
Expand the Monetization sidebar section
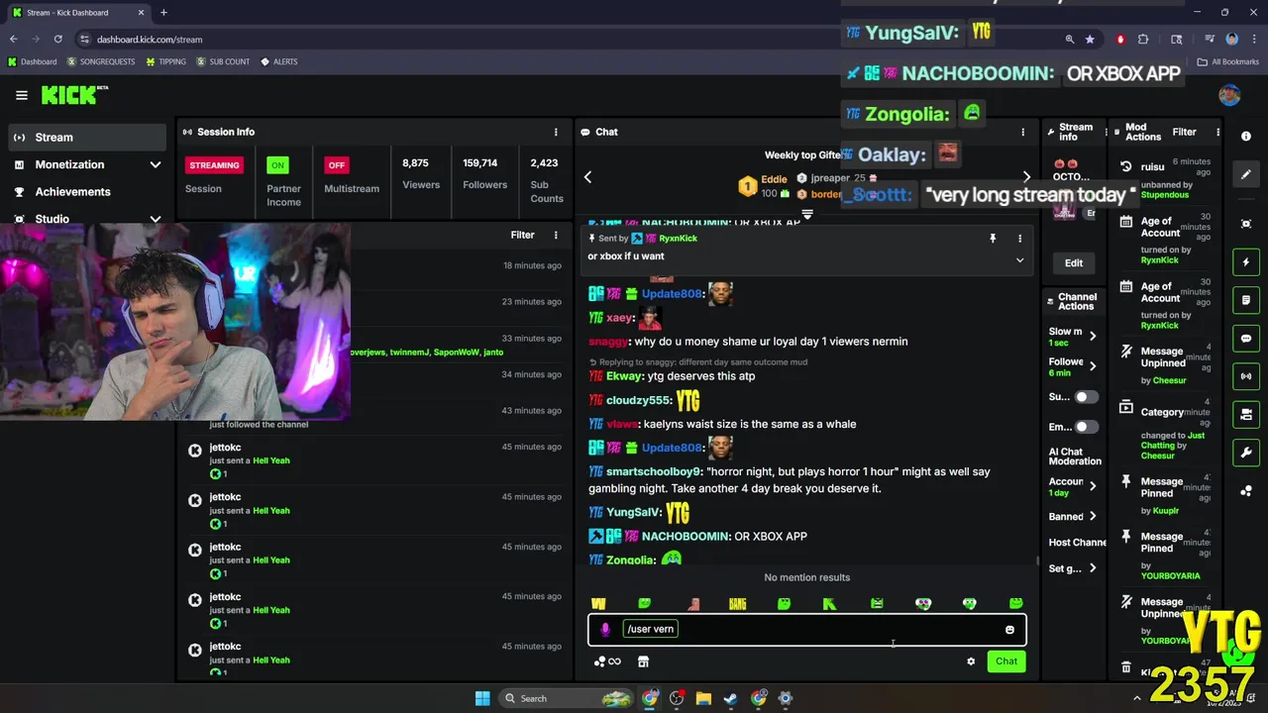point(87,164)
